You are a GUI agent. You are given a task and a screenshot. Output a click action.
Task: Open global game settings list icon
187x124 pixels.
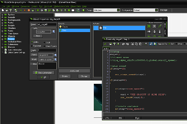(x=78, y=10)
